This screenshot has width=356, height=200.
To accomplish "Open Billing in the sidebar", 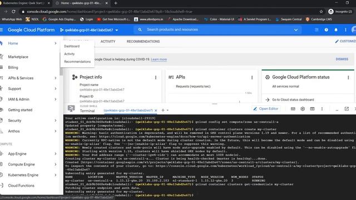I will pyautogui.click(x=13, y=68).
